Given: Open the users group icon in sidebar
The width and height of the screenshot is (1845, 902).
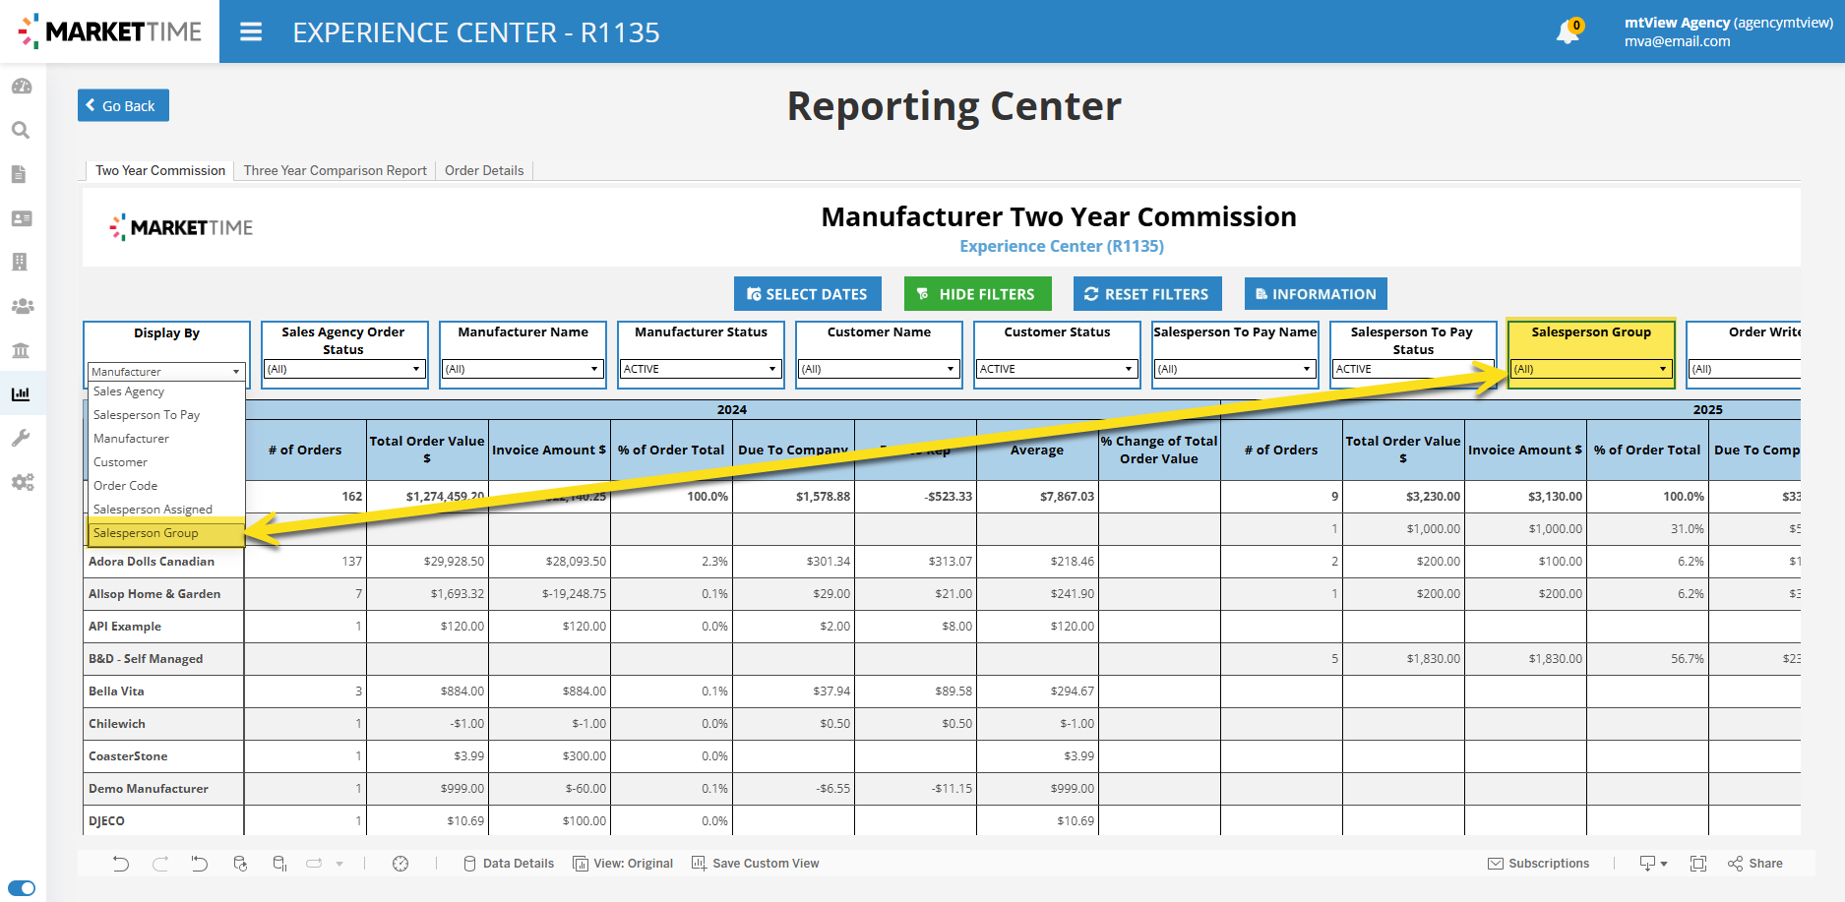Looking at the screenshot, I should click(x=23, y=306).
